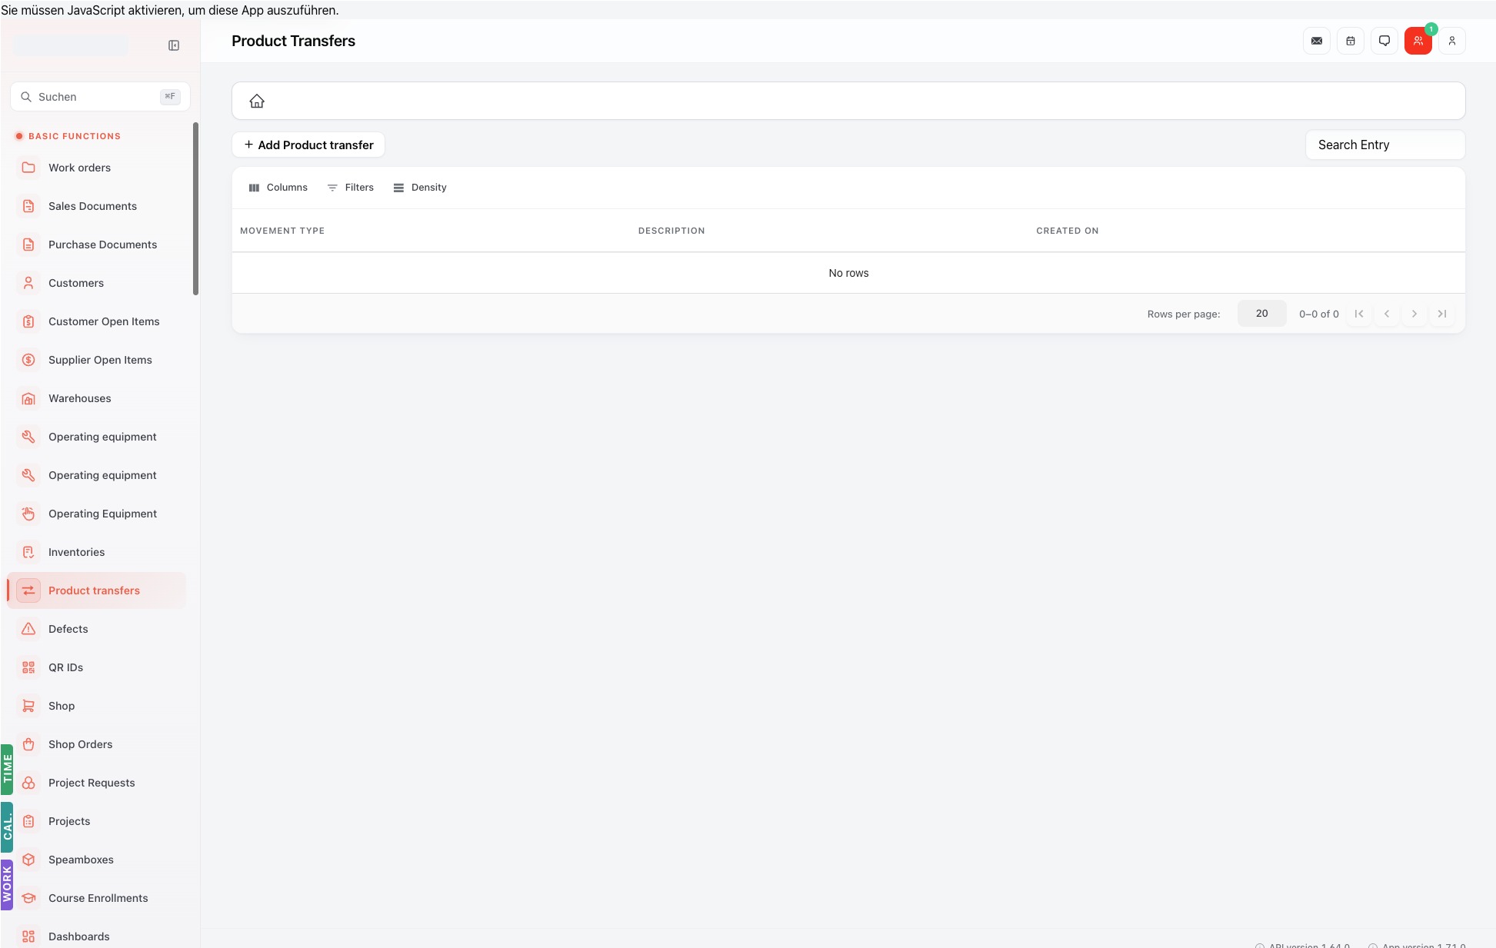Open Defects in sidebar
1496x948 pixels.
click(x=96, y=629)
